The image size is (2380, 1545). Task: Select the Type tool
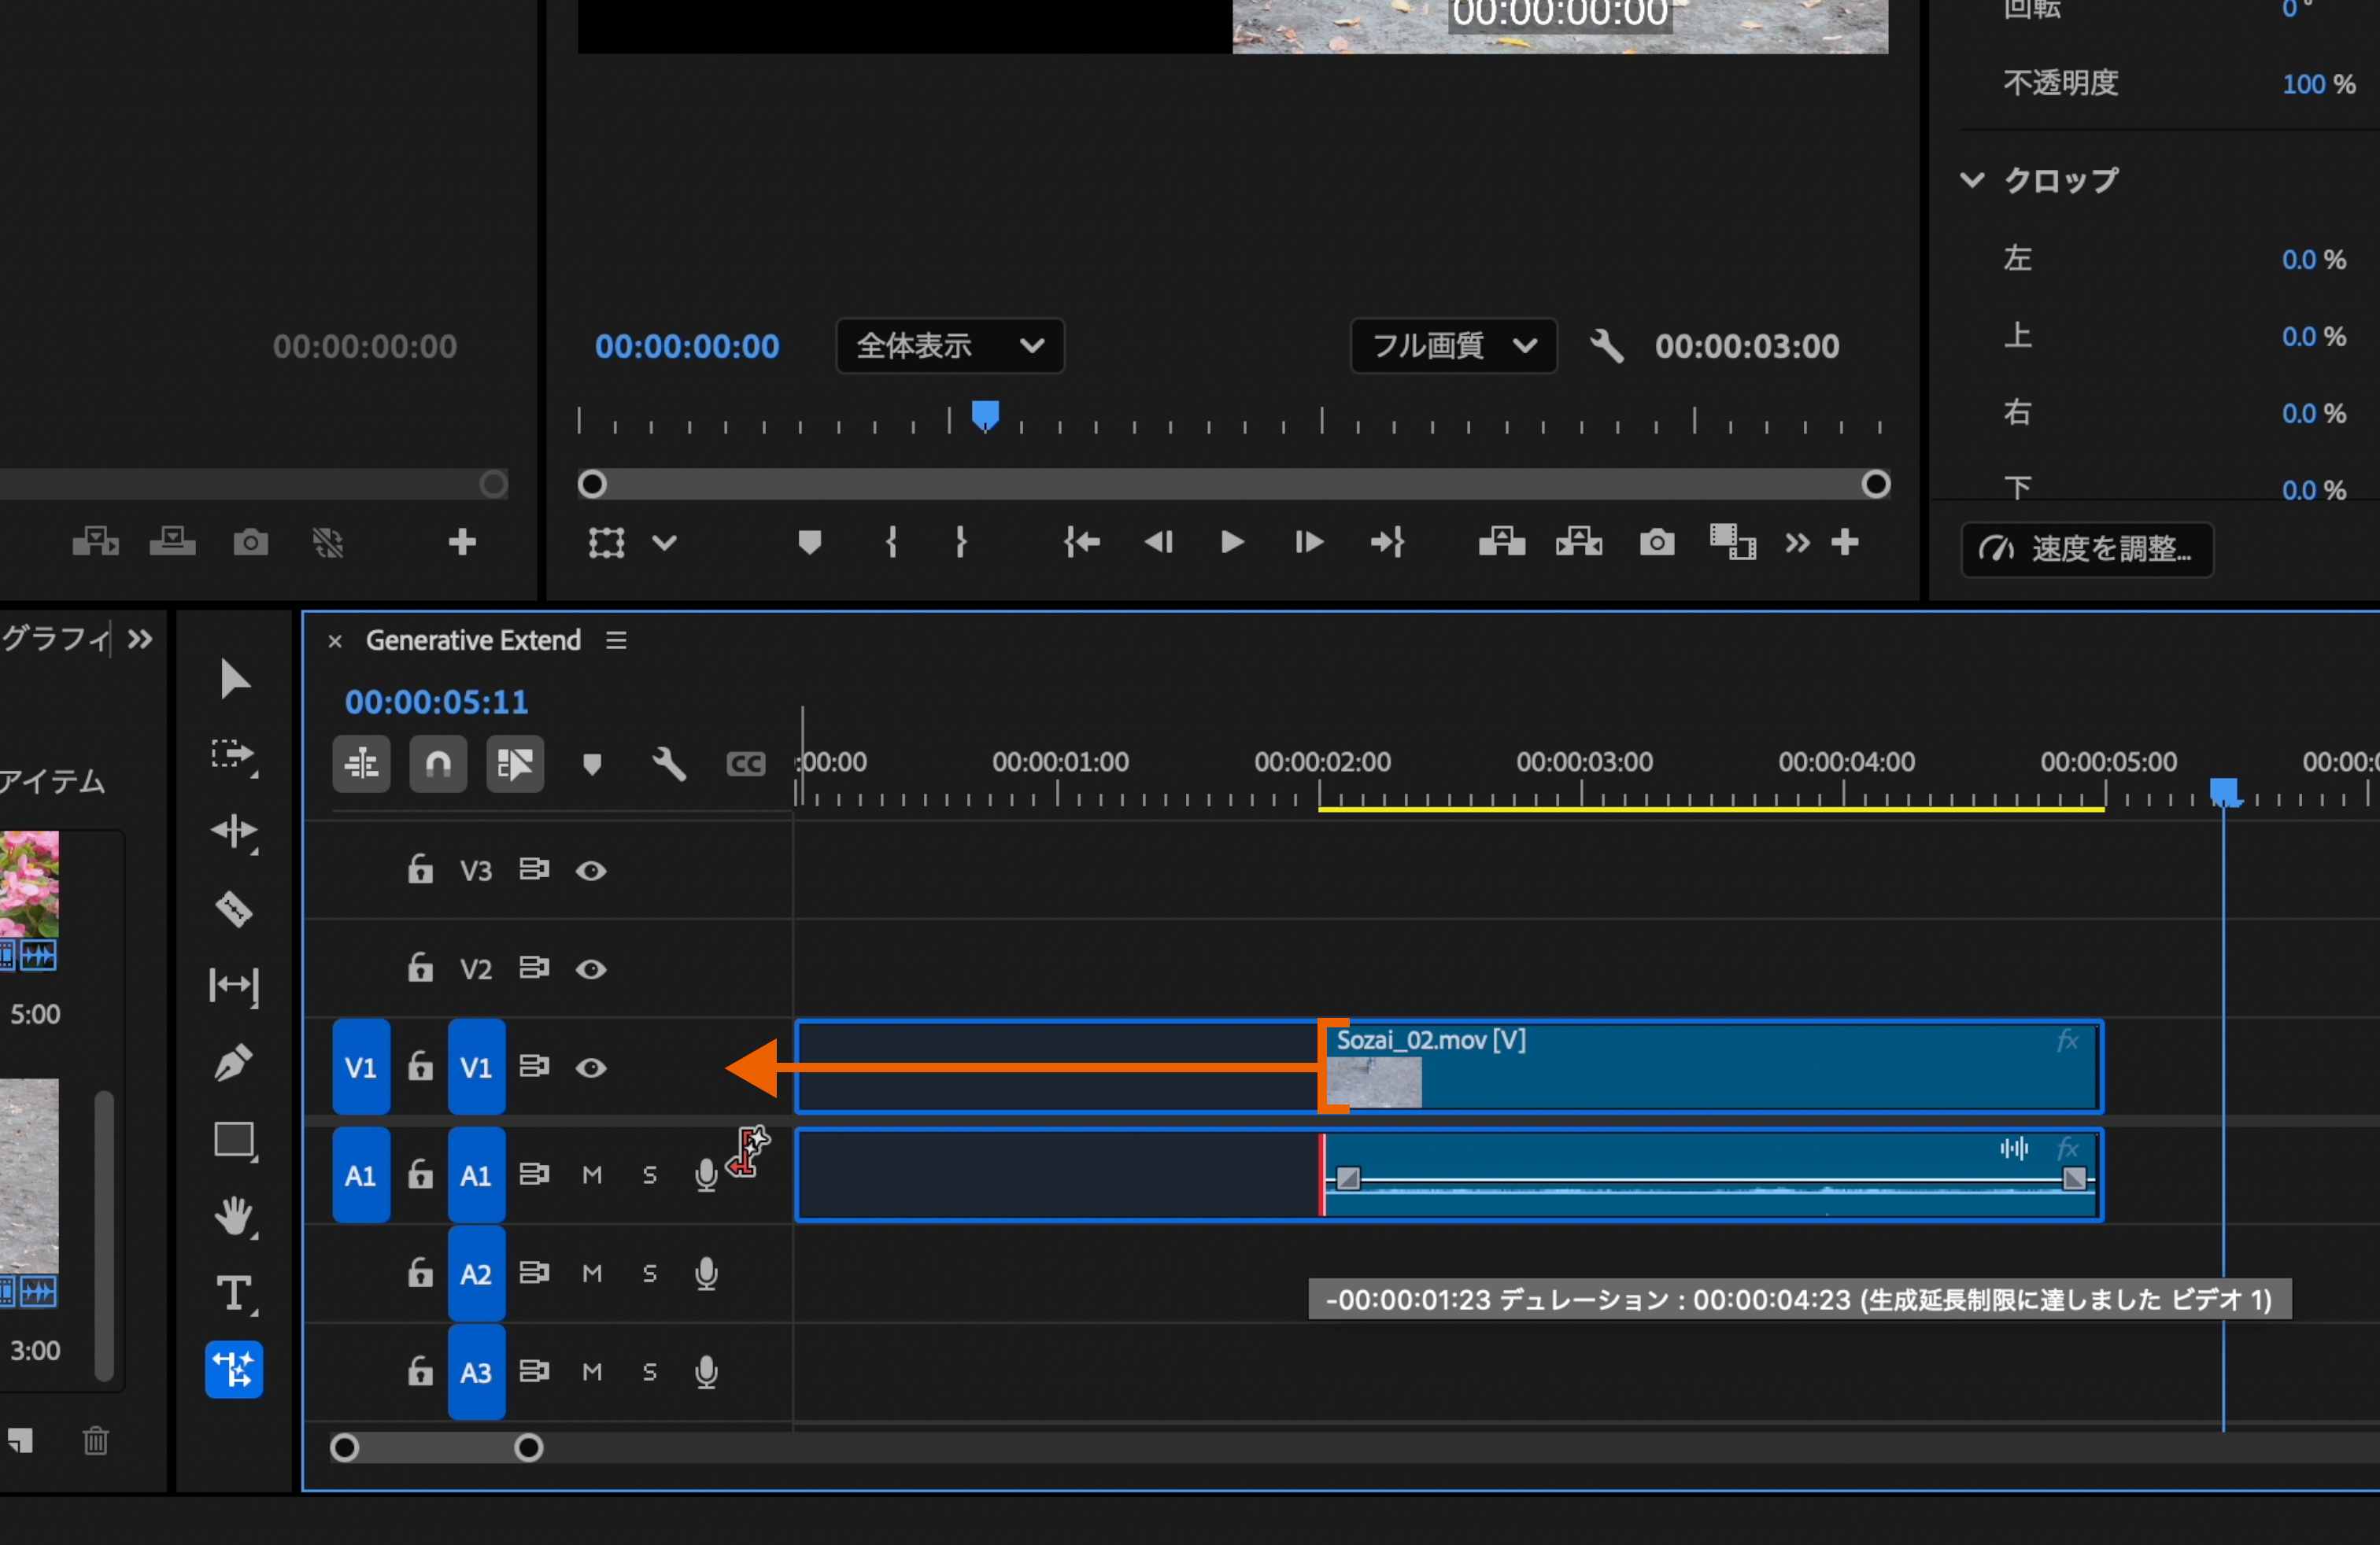[234, 1293]
